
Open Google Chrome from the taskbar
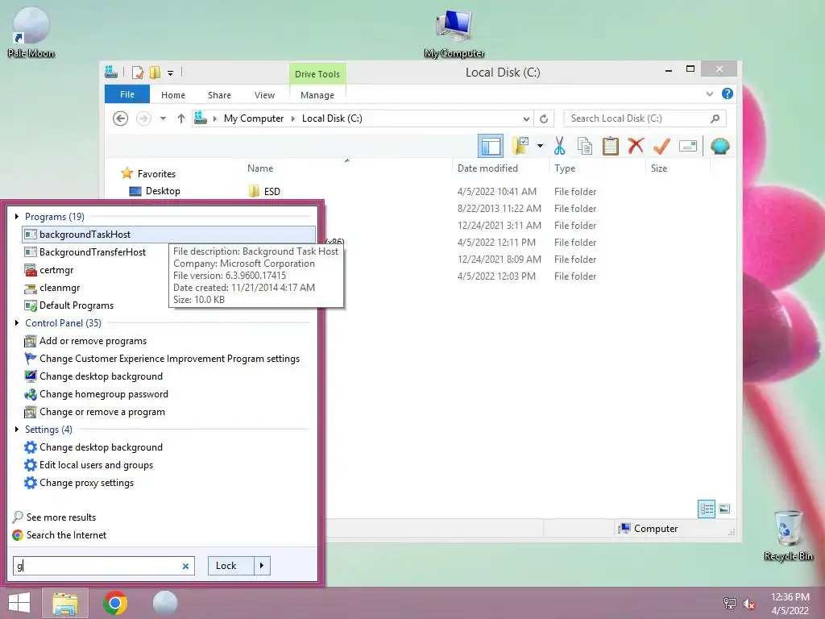[115, 603]
